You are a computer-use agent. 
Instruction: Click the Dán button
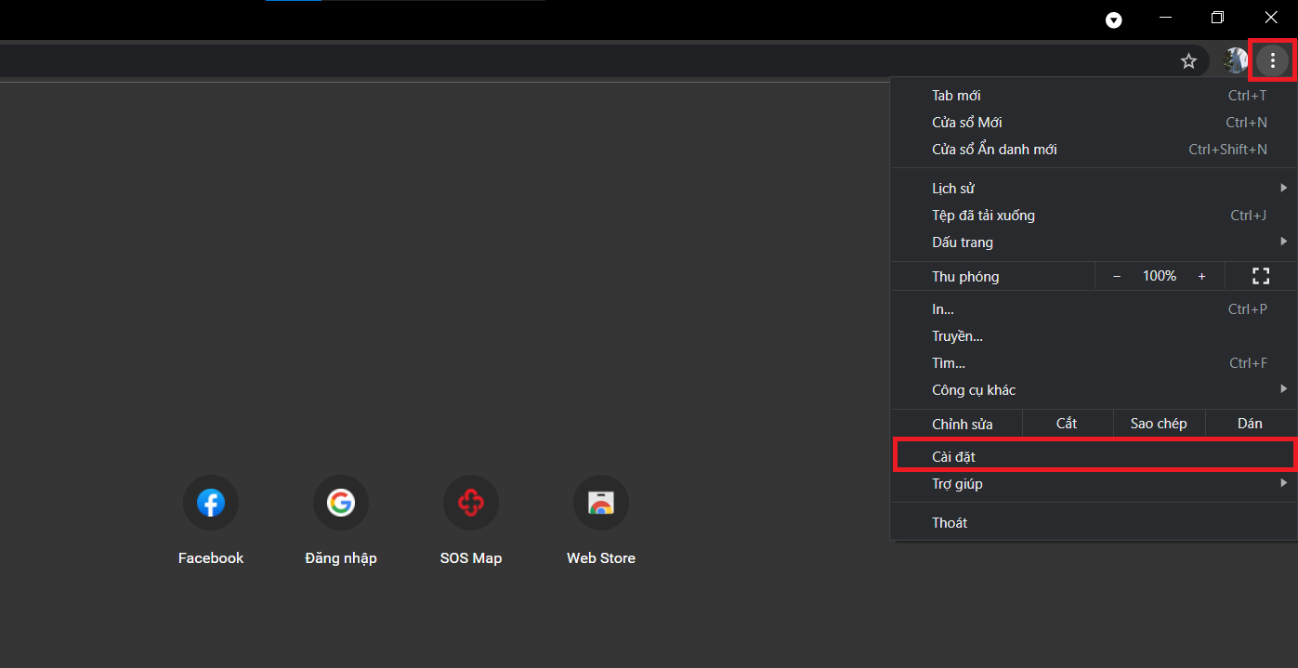pos(1250,424)
